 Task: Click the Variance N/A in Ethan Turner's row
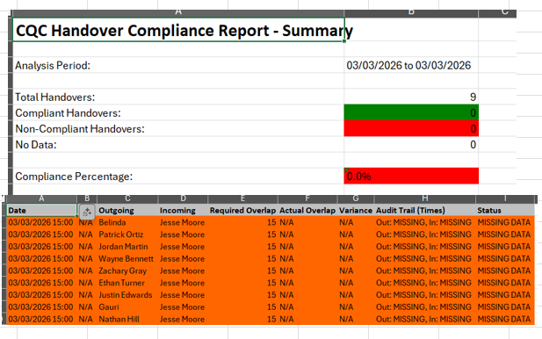coord(356,283)
